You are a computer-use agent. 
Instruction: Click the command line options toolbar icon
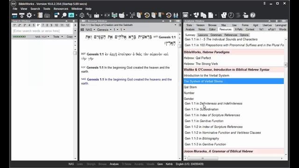pyautogui.click(x=22, y=15)
